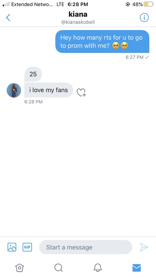Image resolution: width=156 pixels, height=278 pixels.
Task: Tap the 6:28 PM clock in status bar
Action: [78, 4]
